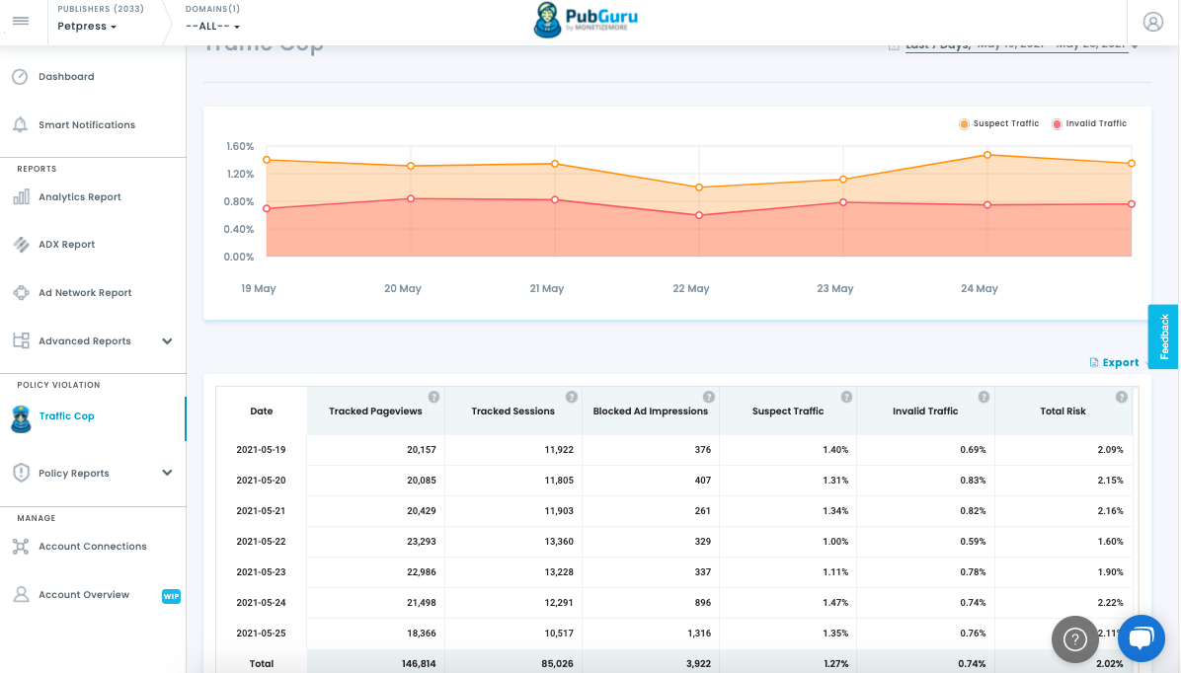Toggle Suspect Traffic legend series
Image resolution: width=1181 pixels, height=673 pixels.
tap(998, 123)
